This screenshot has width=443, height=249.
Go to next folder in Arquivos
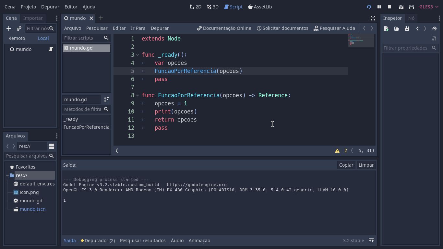(x=14, y=146)
